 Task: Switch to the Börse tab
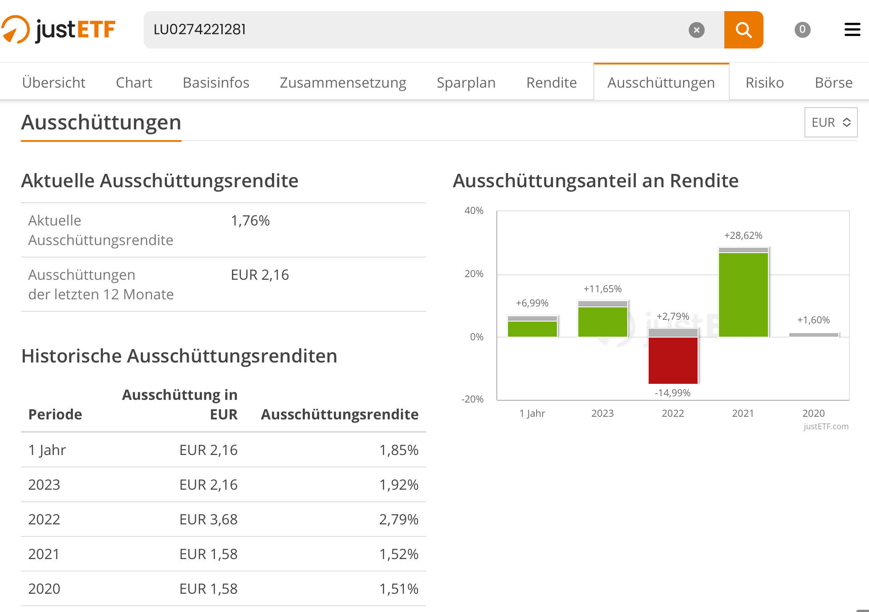[x=833, y=83]
